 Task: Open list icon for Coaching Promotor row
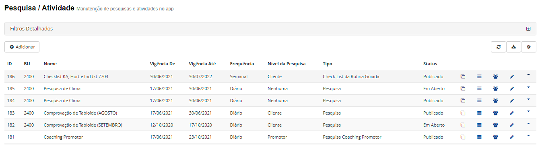(479, 137)
